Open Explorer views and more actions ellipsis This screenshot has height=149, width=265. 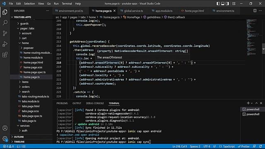(x=48, y=11)
